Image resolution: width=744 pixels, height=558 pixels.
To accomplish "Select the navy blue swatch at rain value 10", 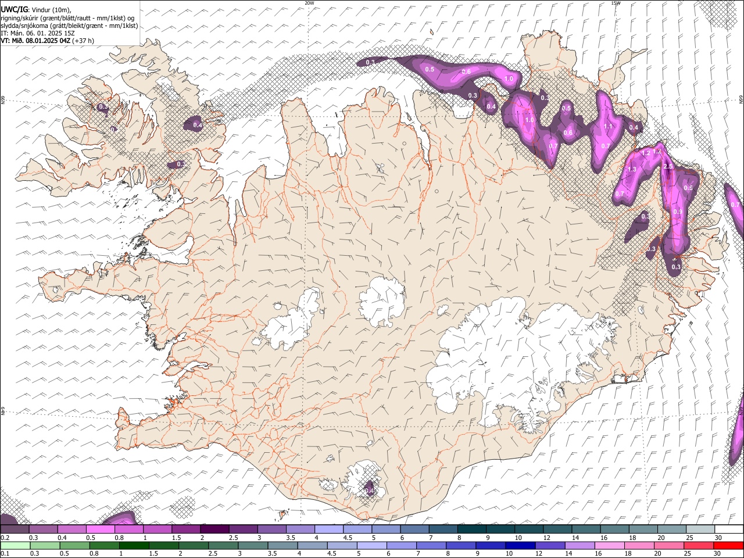I will 520,545.
